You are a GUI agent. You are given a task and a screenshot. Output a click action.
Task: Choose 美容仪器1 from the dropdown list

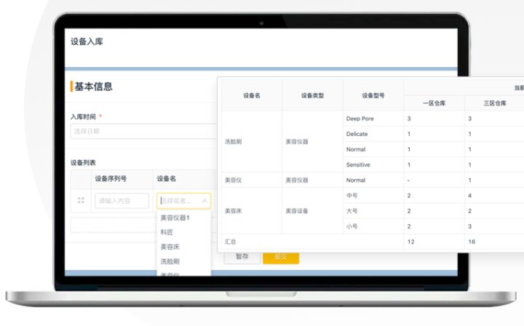pyautogui.click(x=175, y=218)
